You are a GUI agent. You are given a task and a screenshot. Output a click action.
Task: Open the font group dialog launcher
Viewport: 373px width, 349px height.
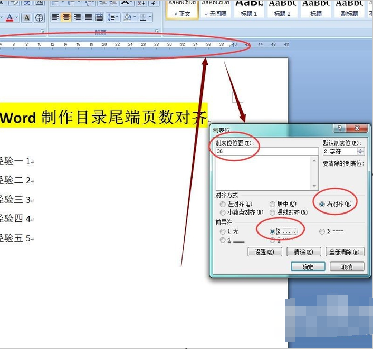click(x=42, y=31)
